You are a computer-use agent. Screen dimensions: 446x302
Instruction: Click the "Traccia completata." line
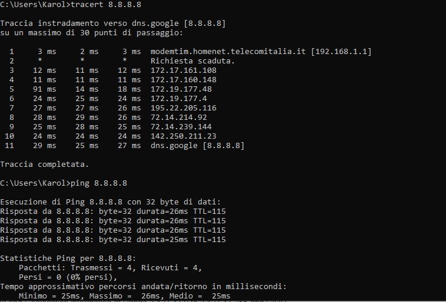click(45, 164)
